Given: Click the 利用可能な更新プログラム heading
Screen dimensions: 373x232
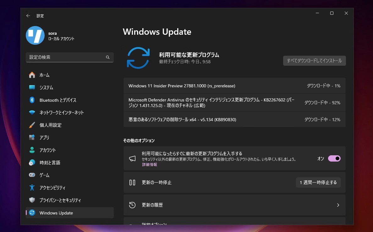Looking at the screenshot, I should [189, 55].
